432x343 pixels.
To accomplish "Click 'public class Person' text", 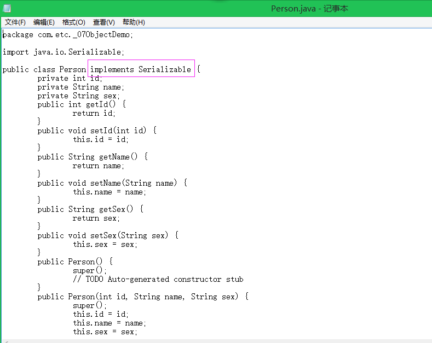I will pyautogui.click(x=44, y=69).
